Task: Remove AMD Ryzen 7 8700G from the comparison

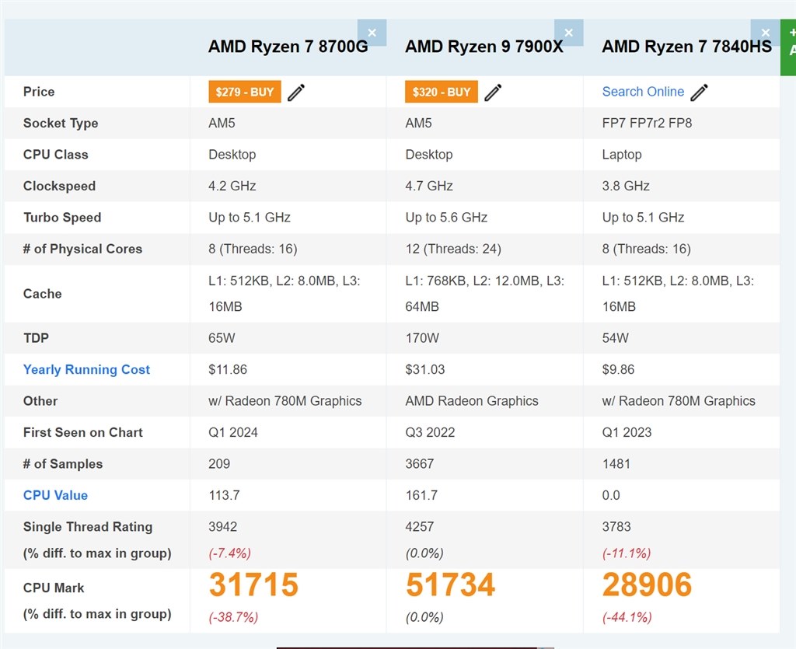Action: pyautogui.click(x=372, y=33)
